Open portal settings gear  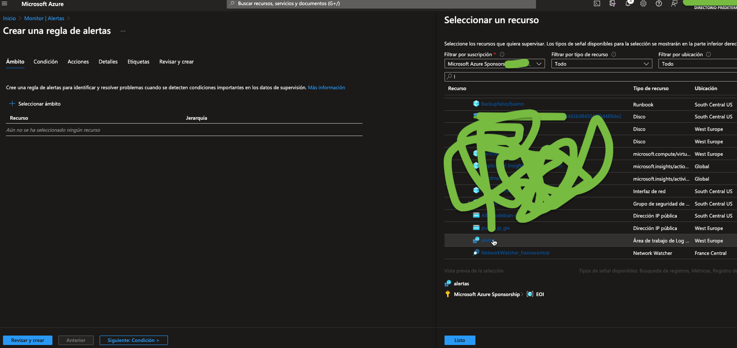point(643,4)
